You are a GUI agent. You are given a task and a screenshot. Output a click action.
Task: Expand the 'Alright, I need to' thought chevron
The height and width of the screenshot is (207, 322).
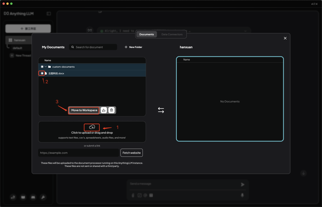245,31
